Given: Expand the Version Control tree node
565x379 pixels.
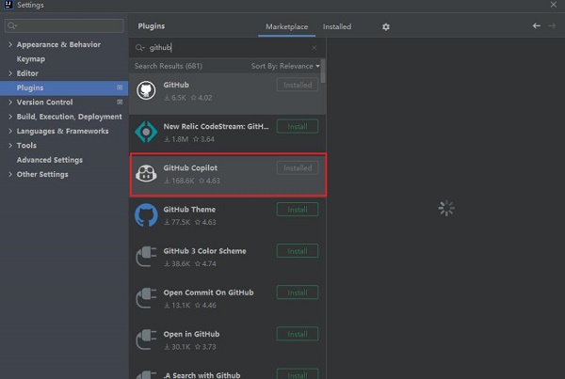Looking at the screenshot, I should [10, 102].
